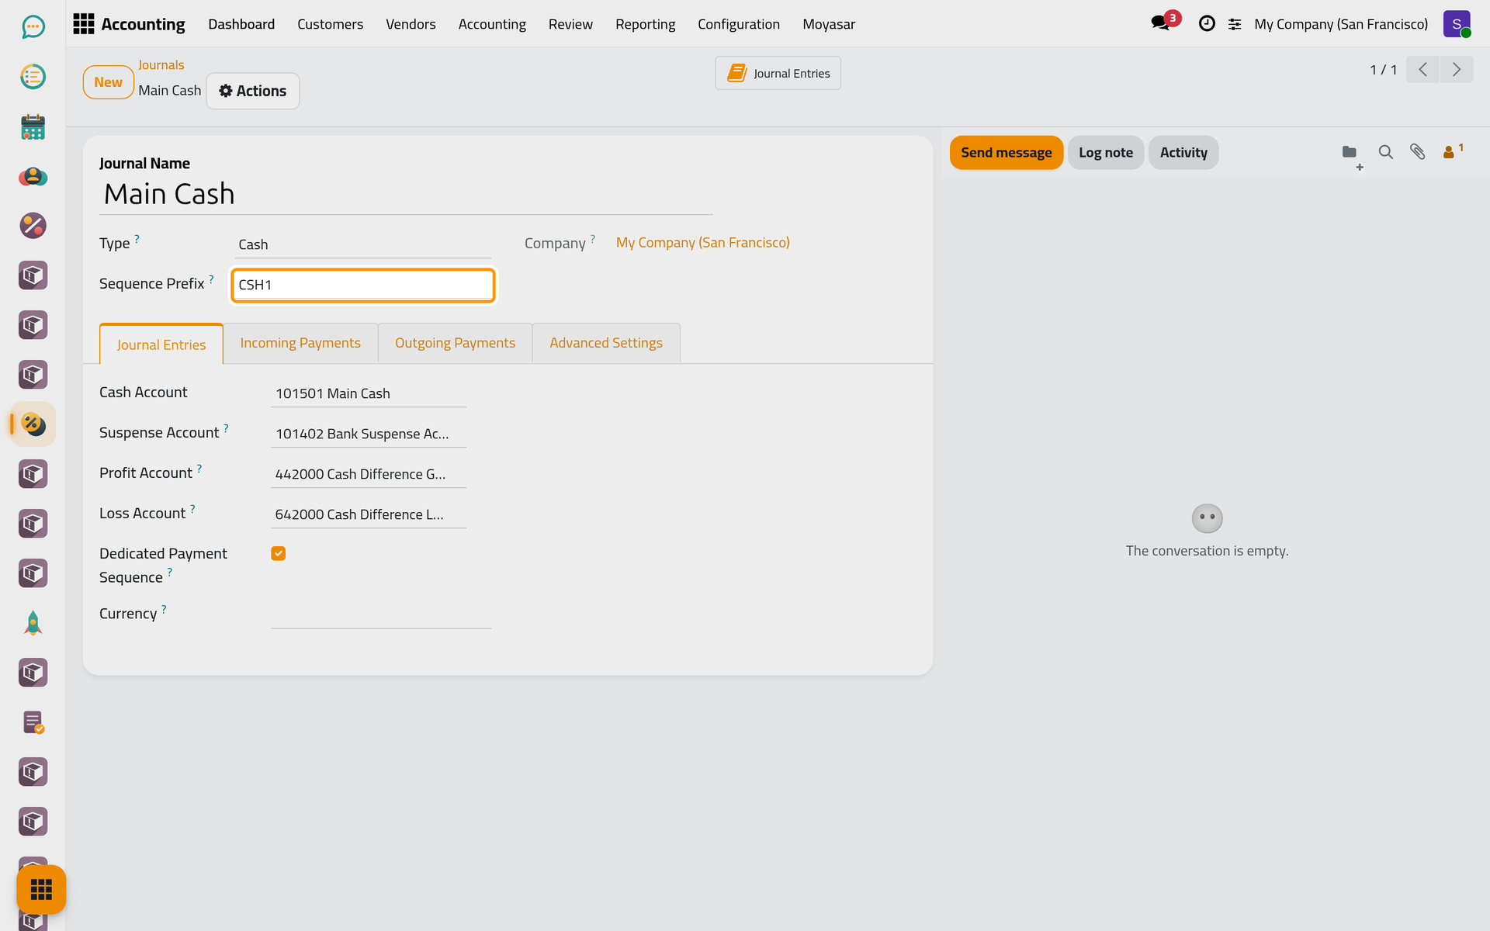Open the Currency dropdown field
The width and height of the screenshot is (1490, 931).
(381, 614)
